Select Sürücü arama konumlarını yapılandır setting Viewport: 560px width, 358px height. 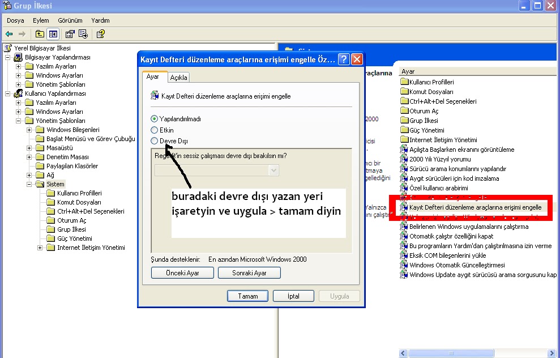[x=454, y=169]
